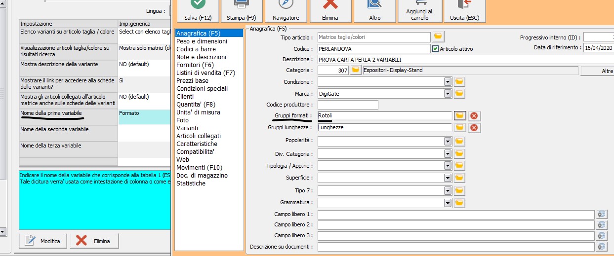614x256 pixels.
Task: Expand the Tipologia / App.ne dropdown
Action: [448, 165]
